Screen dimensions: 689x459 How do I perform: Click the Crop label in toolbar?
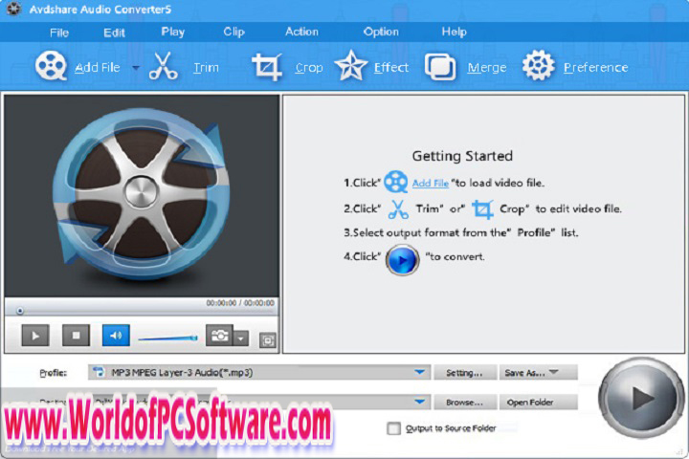[x=309, y=68]
